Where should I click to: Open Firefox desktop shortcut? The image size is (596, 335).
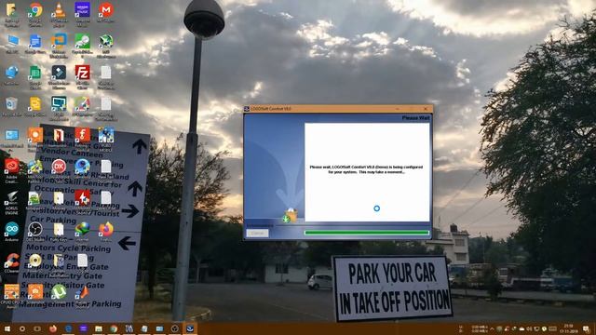coord(106,230)
